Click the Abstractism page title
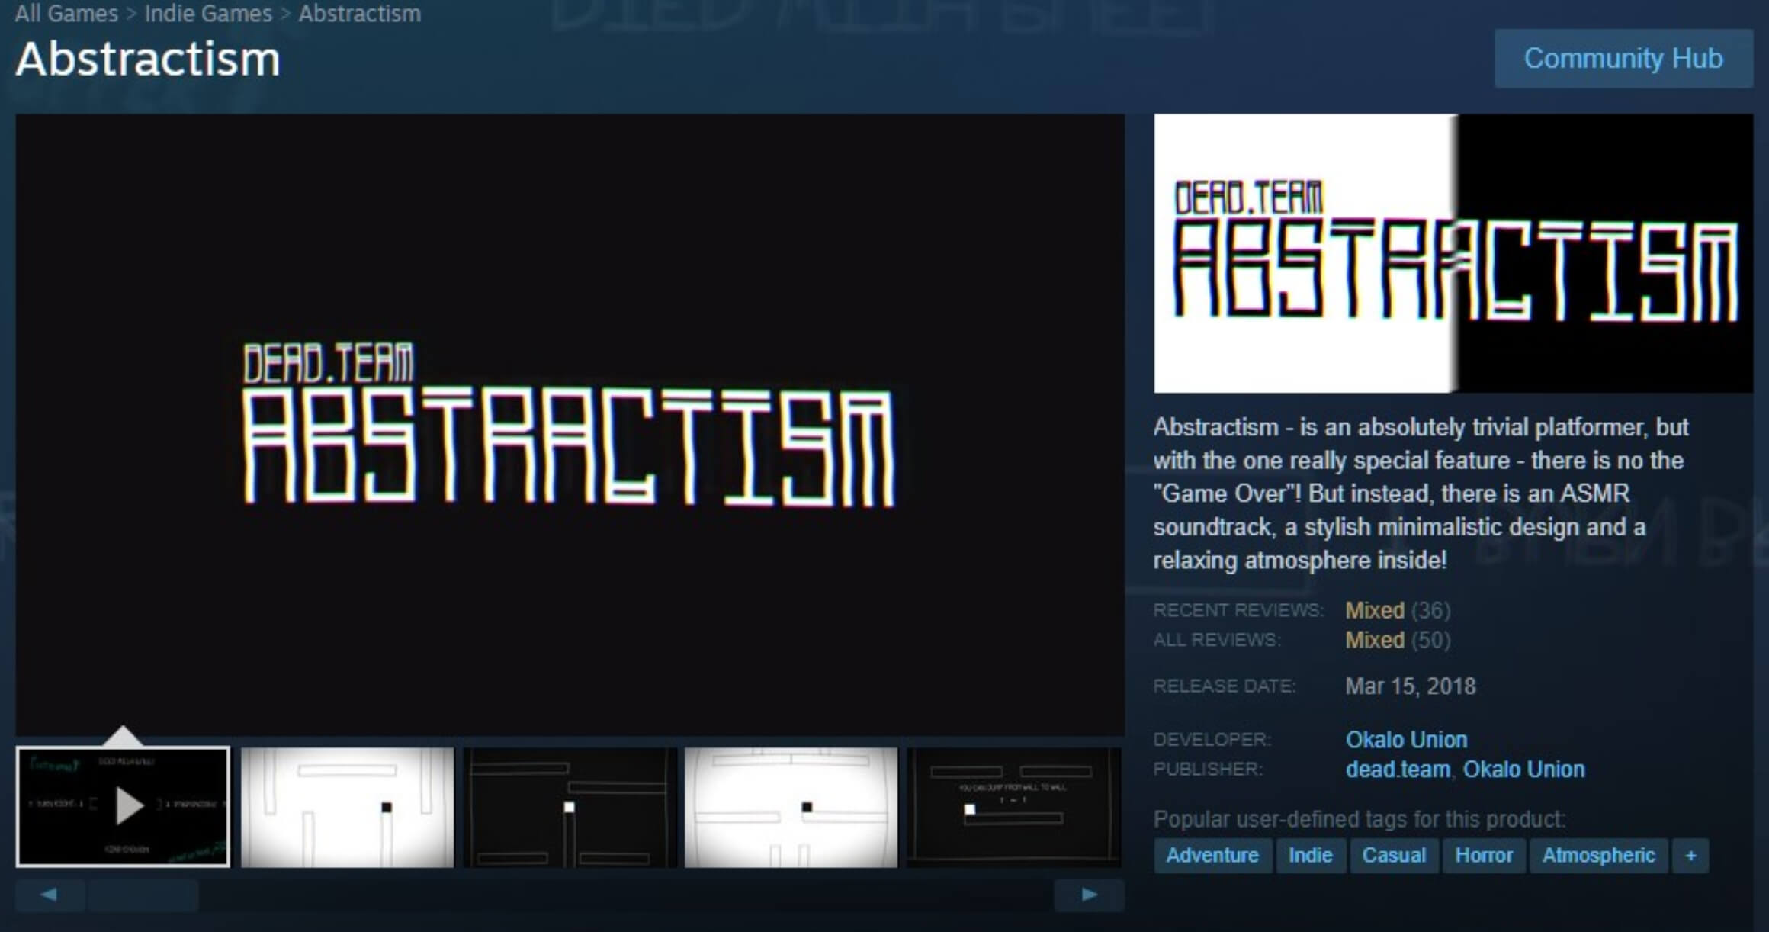Viewport: 1769px width, 932px height. [x=148, y=59]
